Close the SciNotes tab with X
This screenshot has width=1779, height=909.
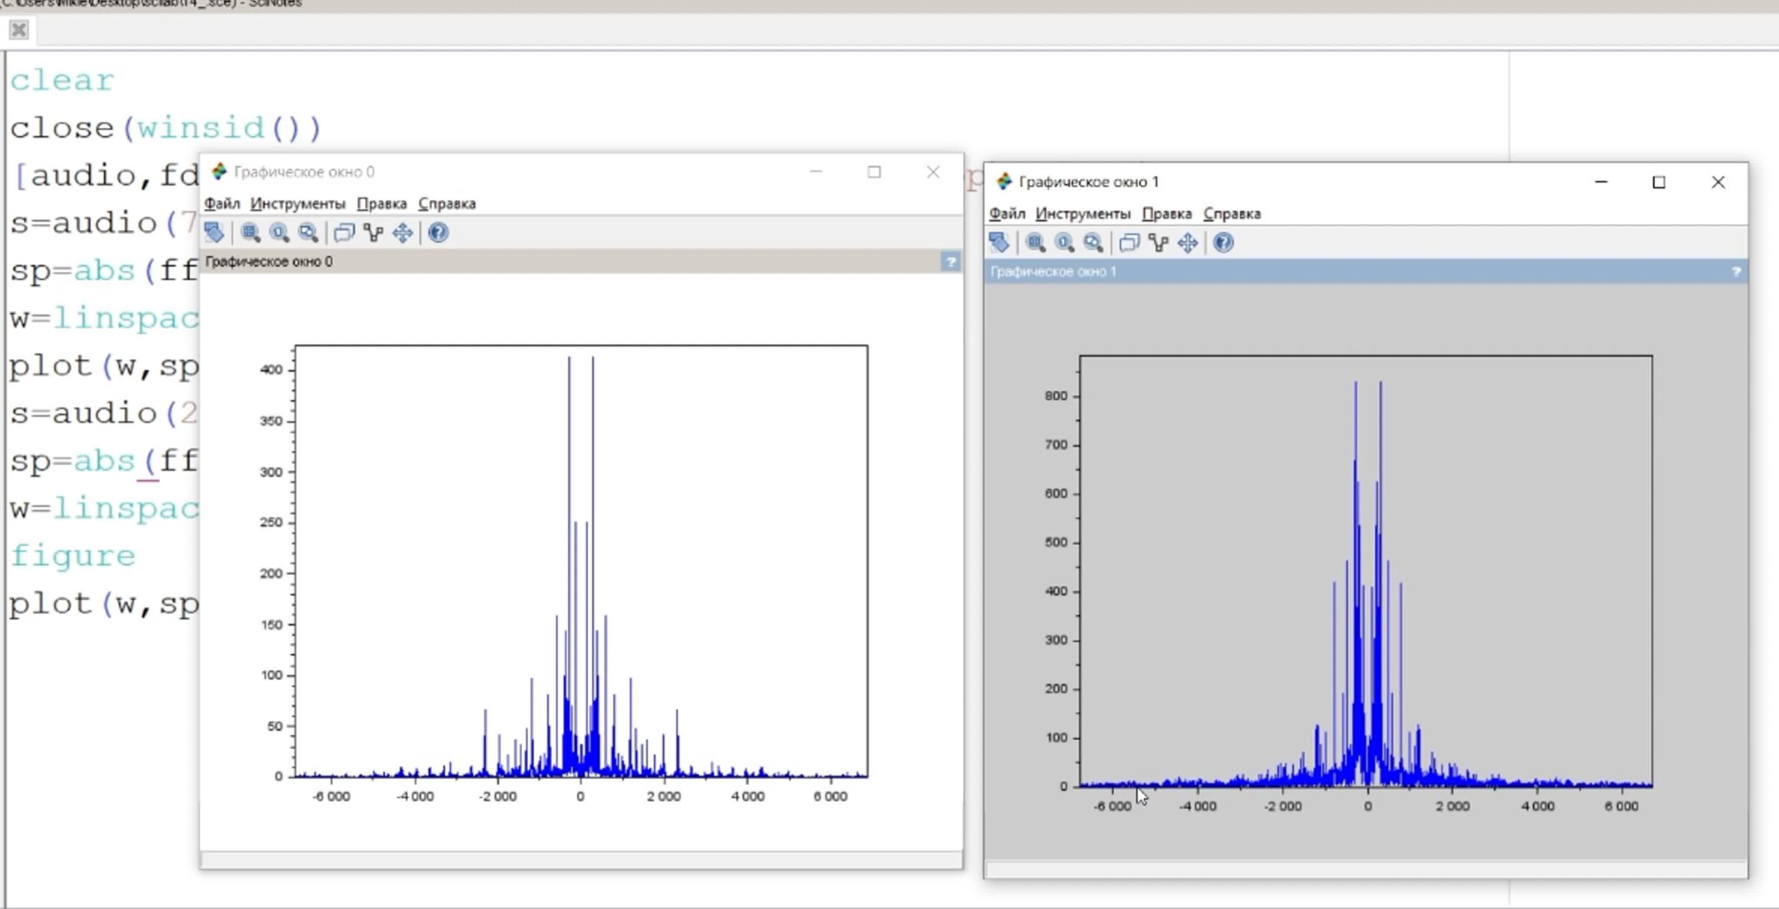click(19, 30)
